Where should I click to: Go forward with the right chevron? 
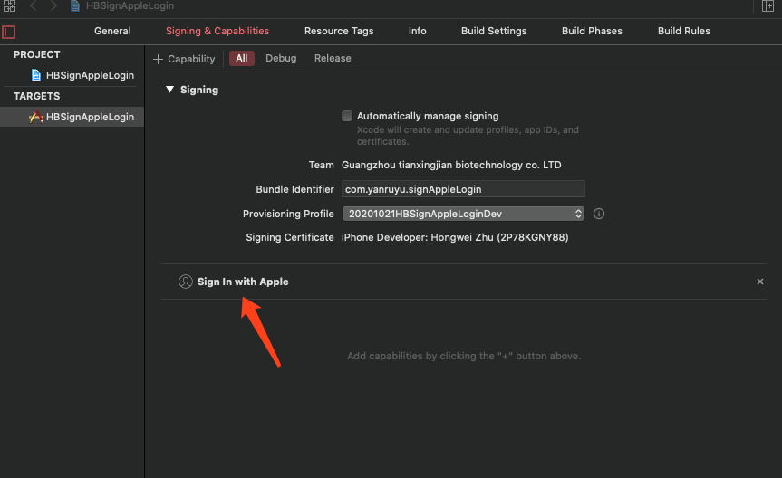(x=53, y=5)
